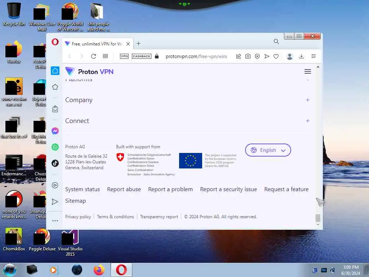Open the ad blocker shield icon
This screenshot has height=277, width=369.
(x=257, y=56)
